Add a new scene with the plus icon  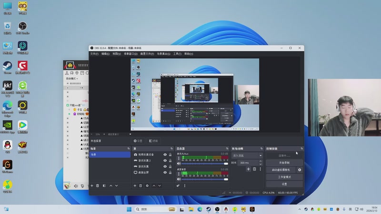pos(92,185)
